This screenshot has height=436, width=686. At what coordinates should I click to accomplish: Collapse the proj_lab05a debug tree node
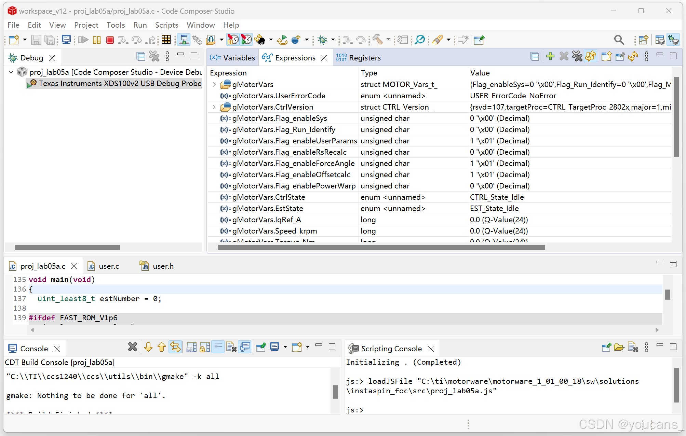coord(11,72)
